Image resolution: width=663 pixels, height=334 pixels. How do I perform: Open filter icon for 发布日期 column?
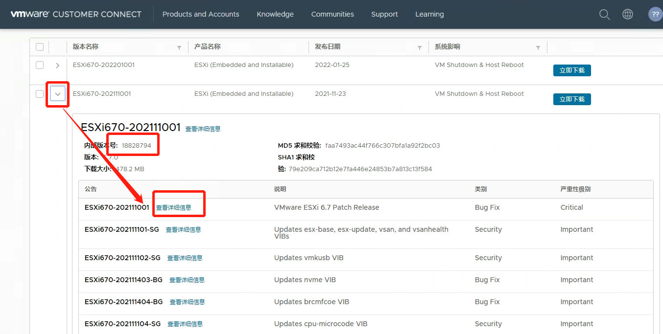(x=420, y=47)
